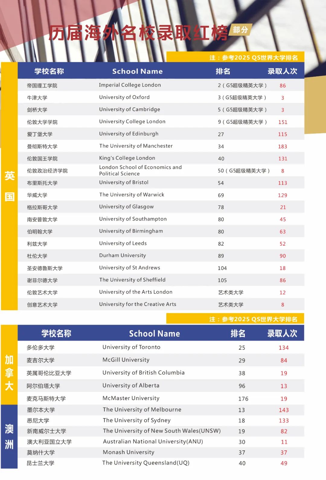
Task: Click 'London School of Economics and Political Science'
Action: point(140,170)
